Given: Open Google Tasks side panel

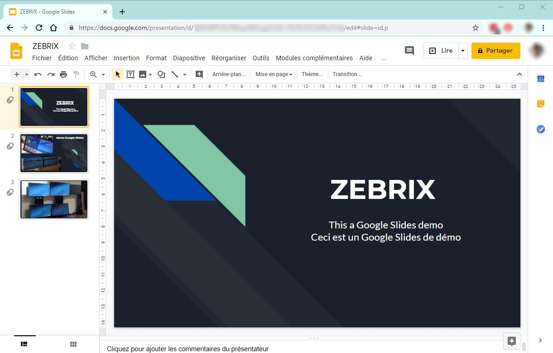Looking at the screenshot, I should (540, 129).
